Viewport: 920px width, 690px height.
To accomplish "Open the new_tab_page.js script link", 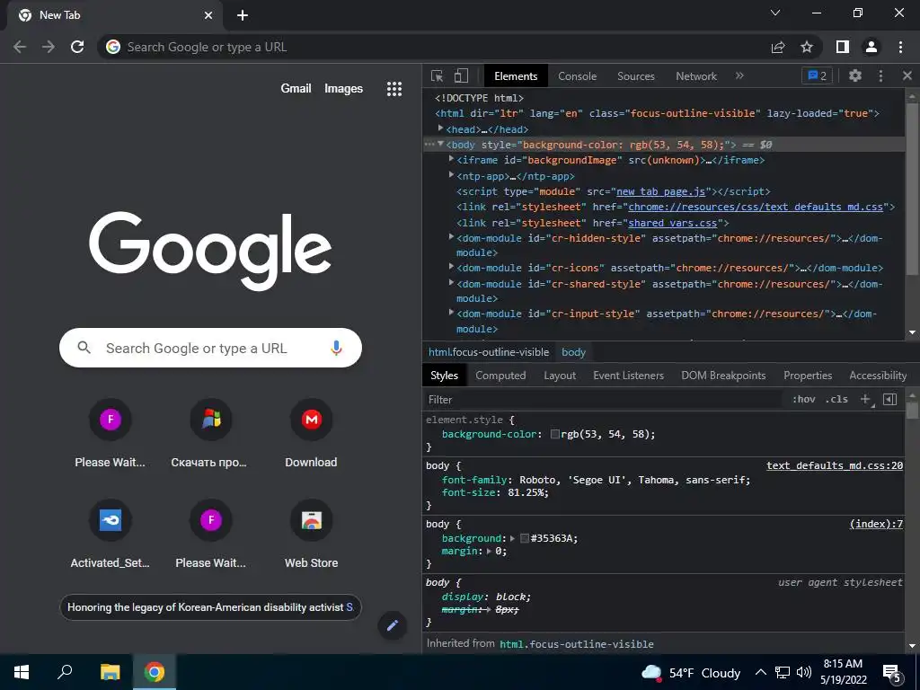I will tap(660, 191).
